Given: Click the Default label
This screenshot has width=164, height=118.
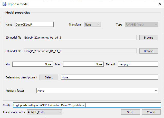Looking at the screenshot, I should tap(111, 64).
